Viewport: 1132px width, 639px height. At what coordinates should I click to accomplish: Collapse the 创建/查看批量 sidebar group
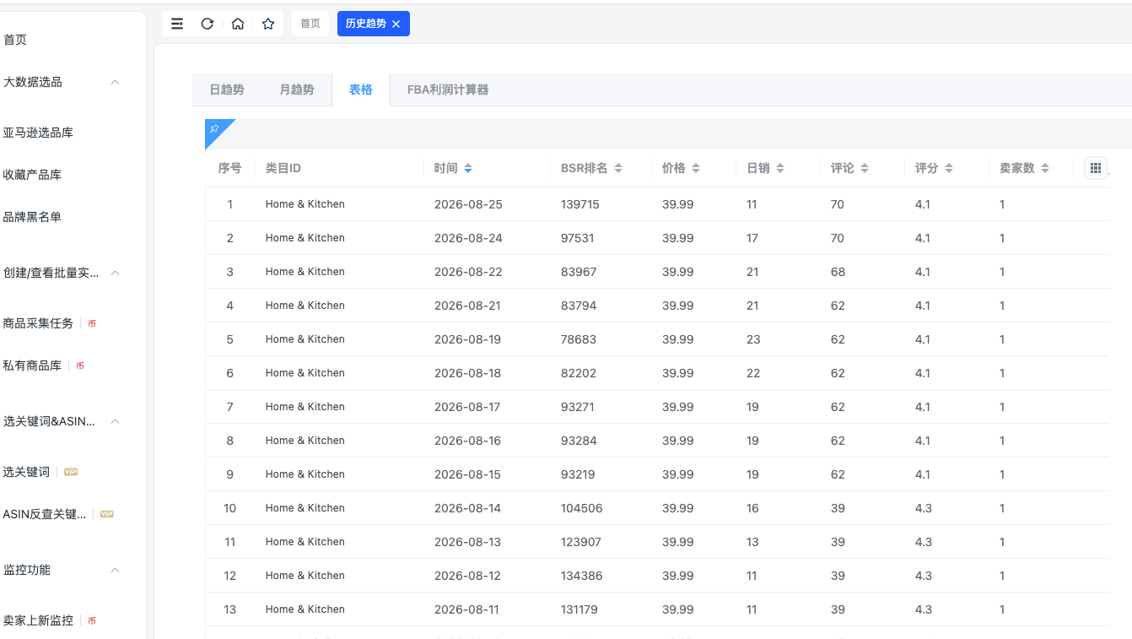116,273
